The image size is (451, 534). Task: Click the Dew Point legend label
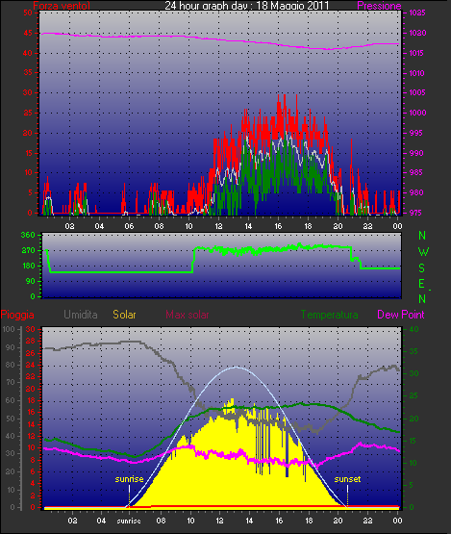click(x=401, y=315)
